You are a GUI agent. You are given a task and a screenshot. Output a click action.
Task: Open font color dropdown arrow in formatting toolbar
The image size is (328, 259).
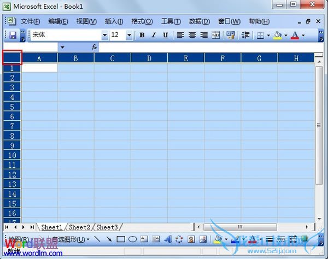[303, 35]
